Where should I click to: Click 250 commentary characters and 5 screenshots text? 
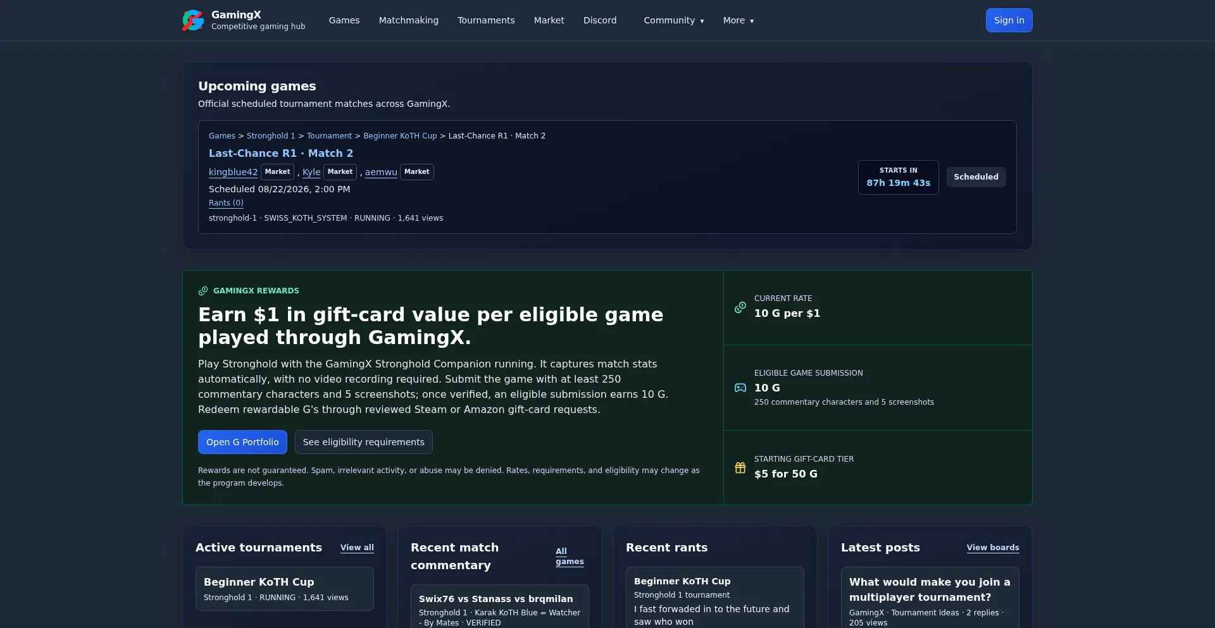(844, 402)
